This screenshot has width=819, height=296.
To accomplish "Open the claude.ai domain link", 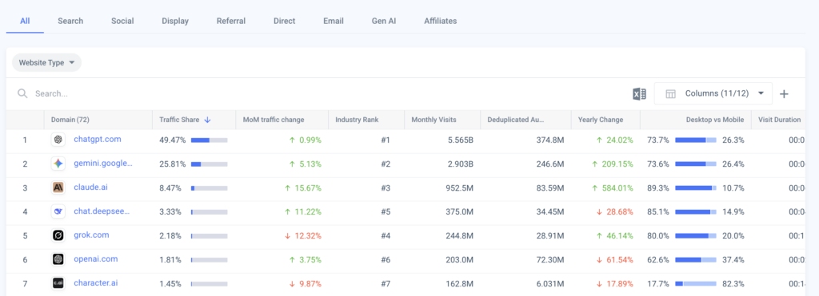I will coord(91,187).
